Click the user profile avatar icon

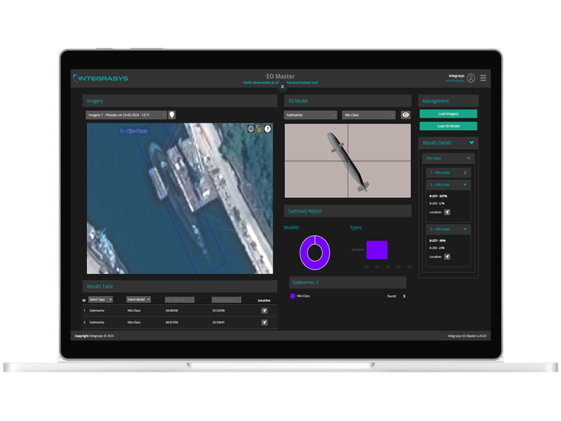tap(470, 78)
